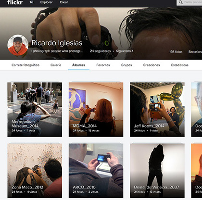Click the Zona Maco_2012 album title

click(x=27, y=187)
